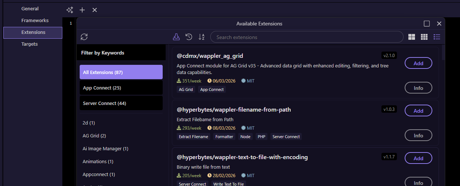Open Info for wappler-filename-from-path

click(418, 136)
